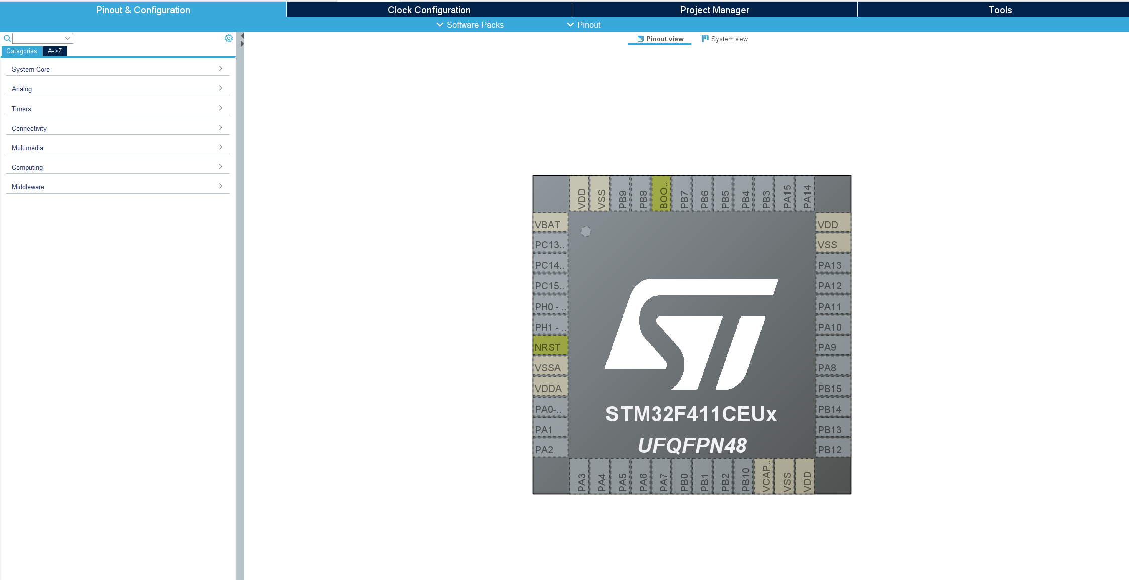Select the Categories tab

tap(22, 51)
